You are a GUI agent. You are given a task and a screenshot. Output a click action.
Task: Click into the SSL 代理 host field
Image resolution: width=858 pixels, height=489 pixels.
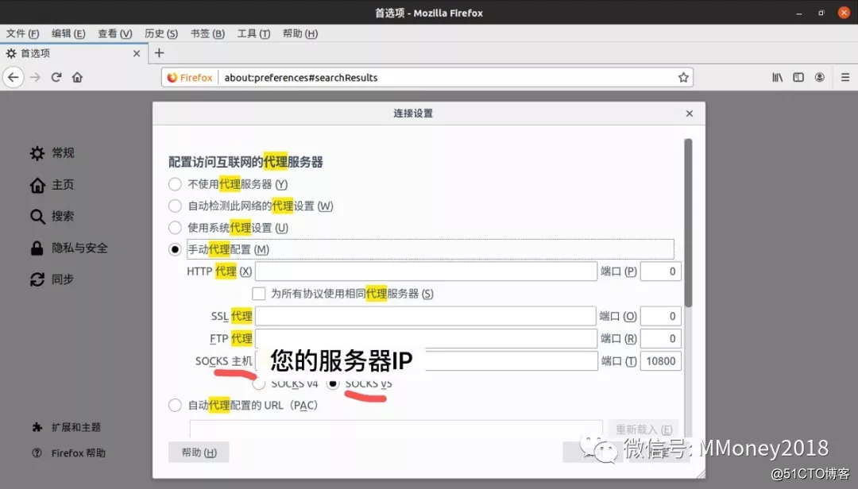[x=425, y=316]
